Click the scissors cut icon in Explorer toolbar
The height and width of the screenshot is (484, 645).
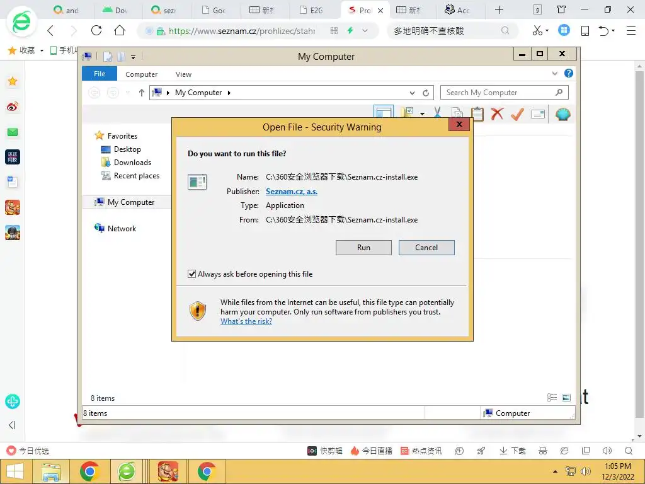437,112
